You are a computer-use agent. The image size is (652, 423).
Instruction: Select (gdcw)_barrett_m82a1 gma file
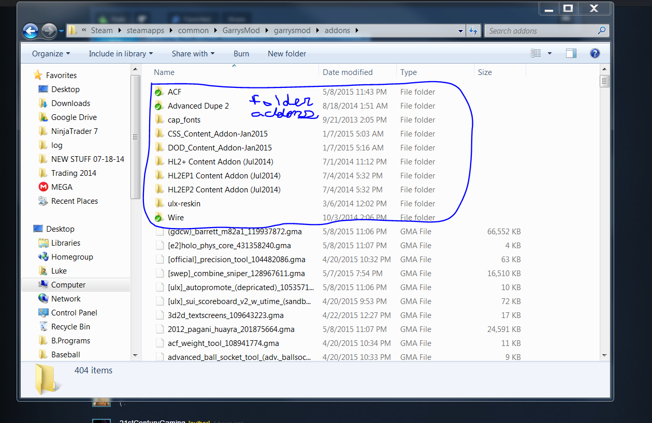[235, 232]
